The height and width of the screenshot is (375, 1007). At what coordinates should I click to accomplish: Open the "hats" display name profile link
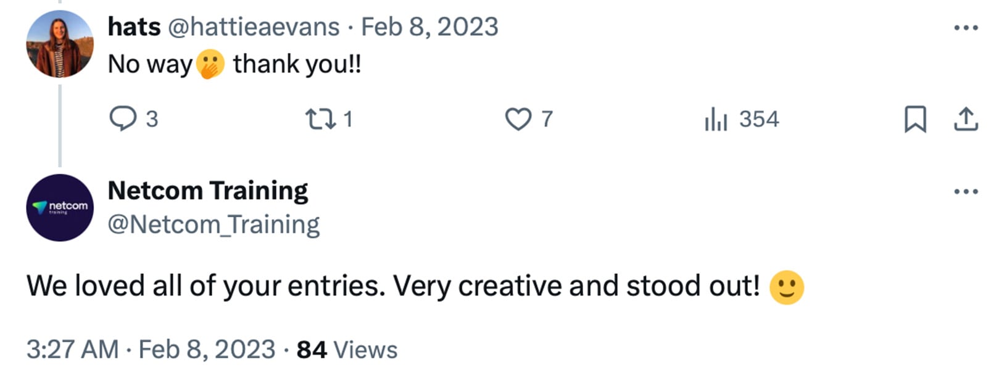[134, 27]
